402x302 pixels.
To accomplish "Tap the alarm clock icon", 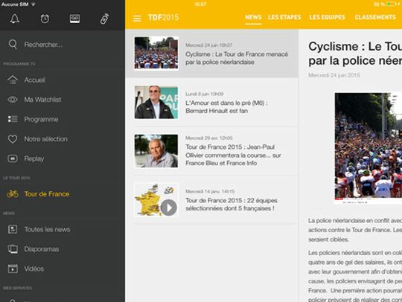I will (45, 19).
